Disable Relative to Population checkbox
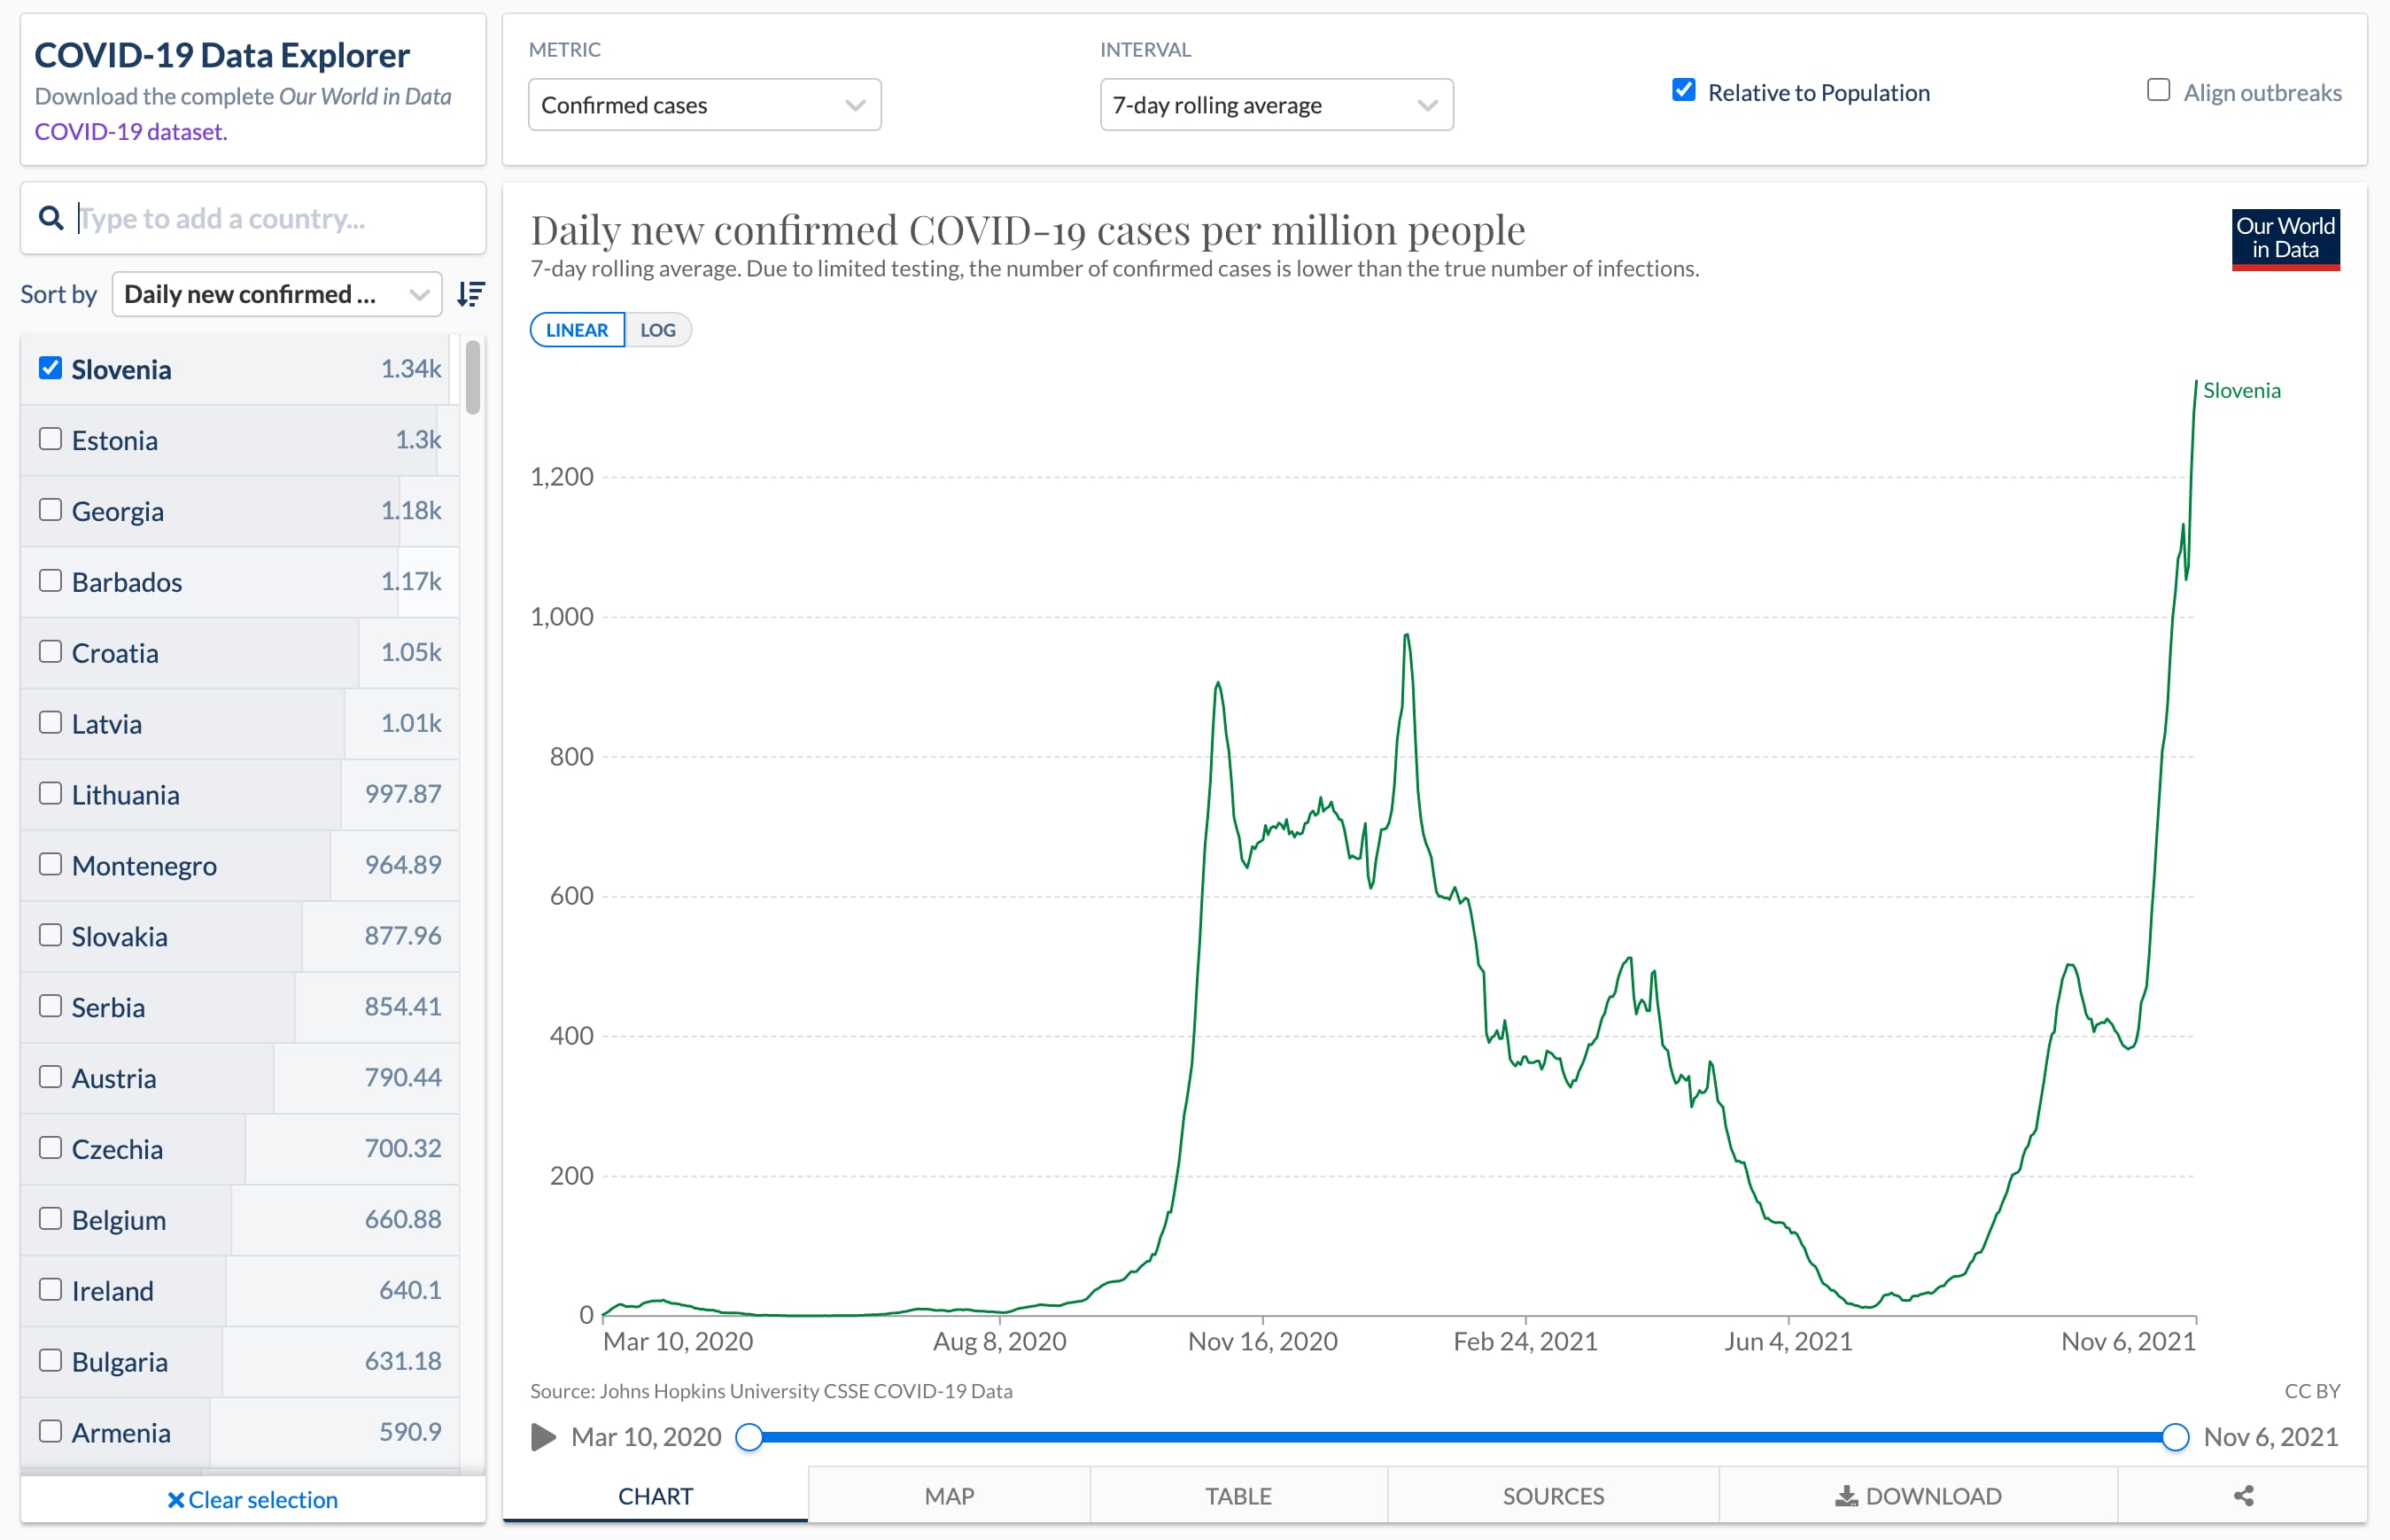The image size is (2390, 1540). coord(1683,91)
